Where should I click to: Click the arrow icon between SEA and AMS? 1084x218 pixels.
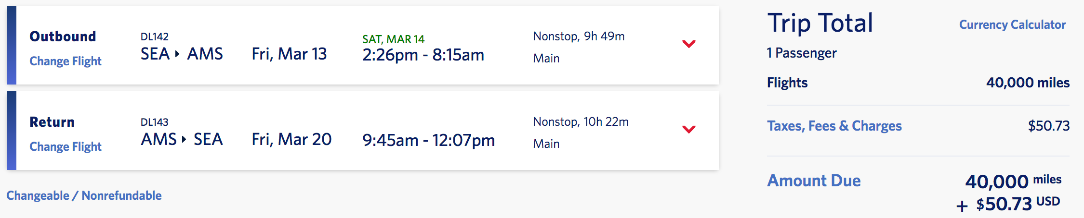pyautogui.click(x=177, y=54)
